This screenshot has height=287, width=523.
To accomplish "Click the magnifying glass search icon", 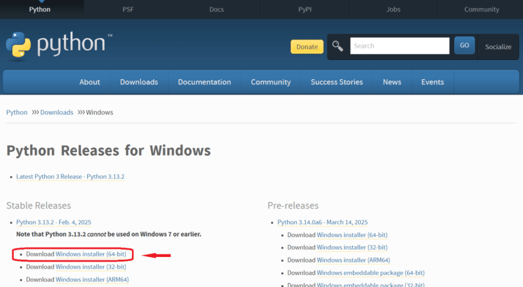I will pyautogui.click(x=338, y=46).
